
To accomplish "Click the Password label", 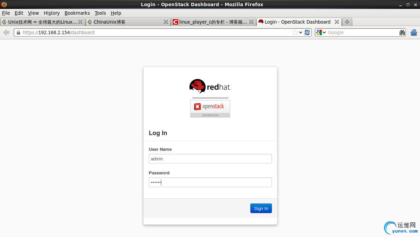I will 159,173.
